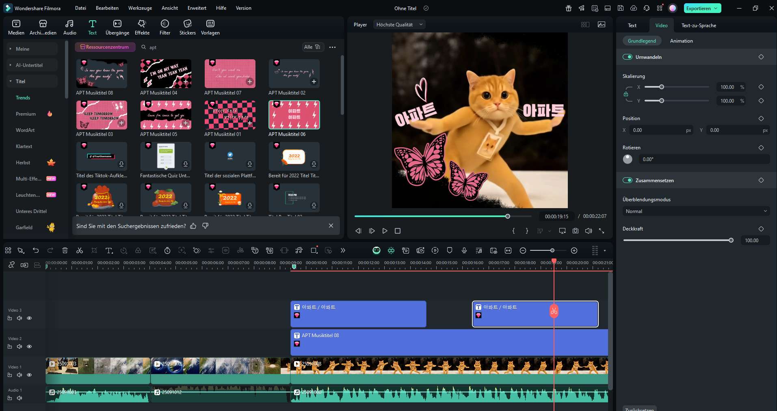The image size is (777, 411).
Task: Click the scissors split tool in toolbar
Action: [x=80, y=250]
